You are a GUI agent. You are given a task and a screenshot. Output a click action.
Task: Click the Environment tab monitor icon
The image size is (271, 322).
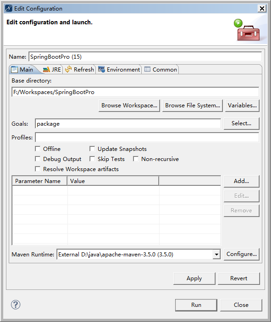[x=101, y=69]
